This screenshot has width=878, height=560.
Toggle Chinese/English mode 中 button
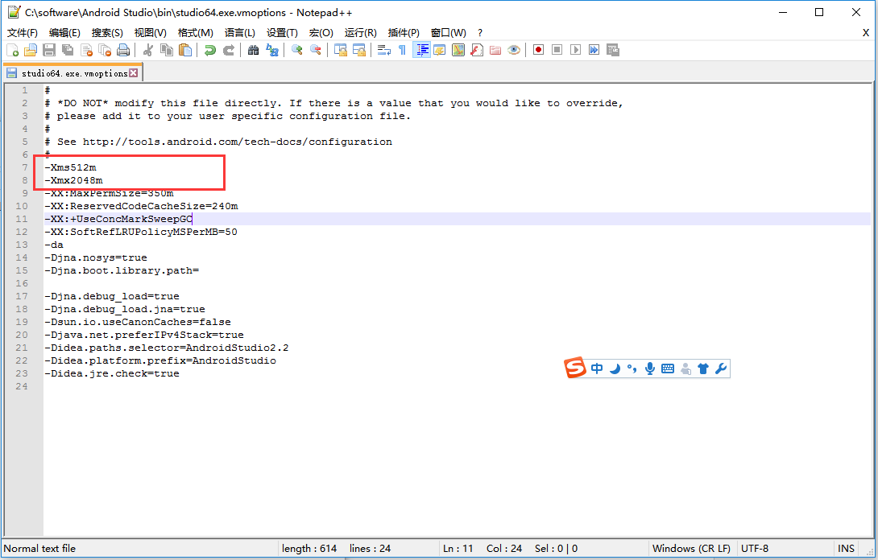[597, 369]
